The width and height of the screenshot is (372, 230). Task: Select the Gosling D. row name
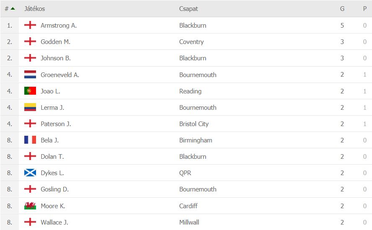[54, 189]
